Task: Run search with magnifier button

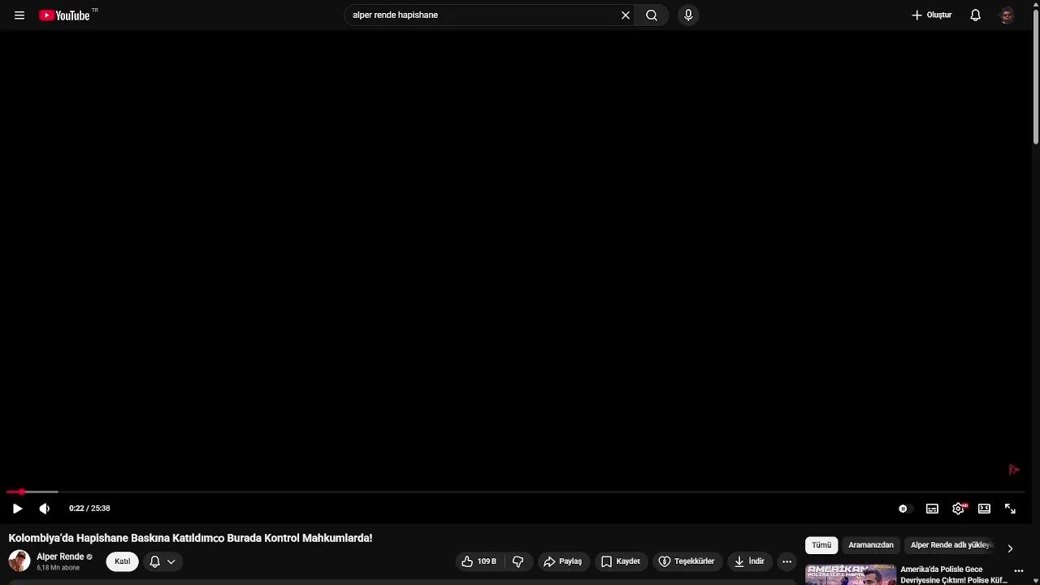Action: (652, 15)
